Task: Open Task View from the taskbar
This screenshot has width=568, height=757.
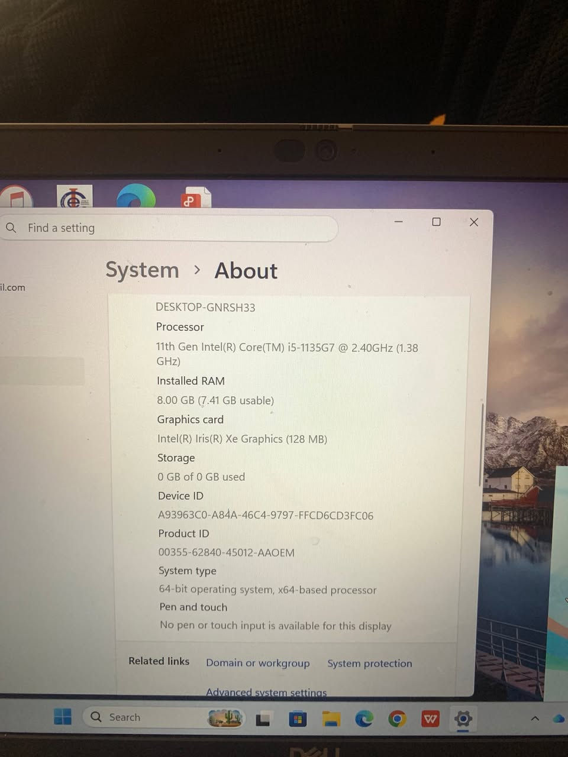Action: coord(263,719)
